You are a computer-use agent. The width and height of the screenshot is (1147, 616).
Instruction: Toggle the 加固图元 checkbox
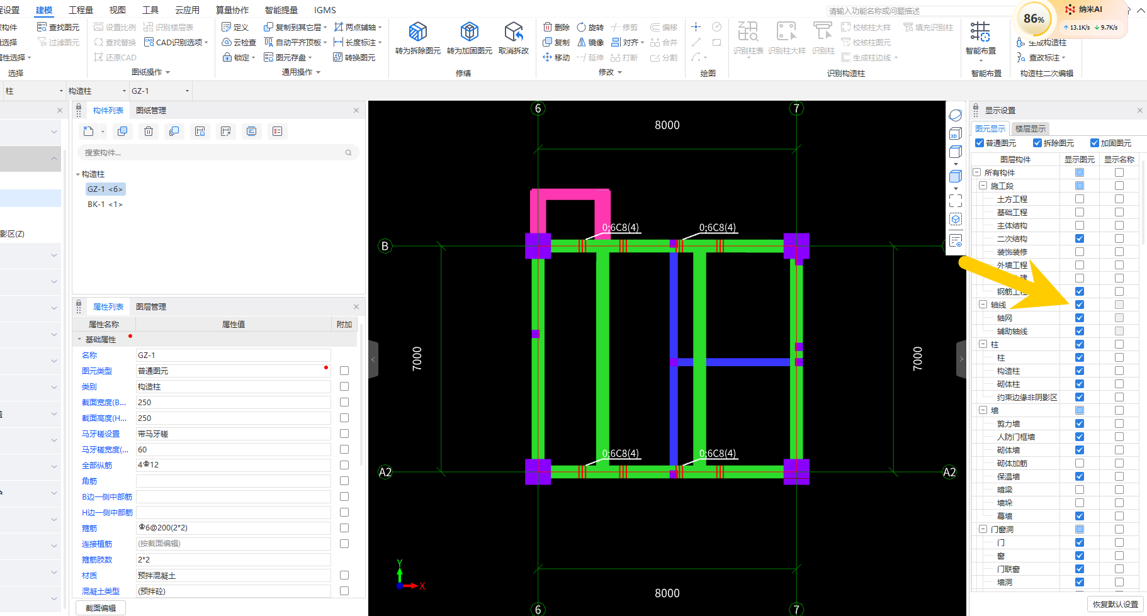[1095, 143]
